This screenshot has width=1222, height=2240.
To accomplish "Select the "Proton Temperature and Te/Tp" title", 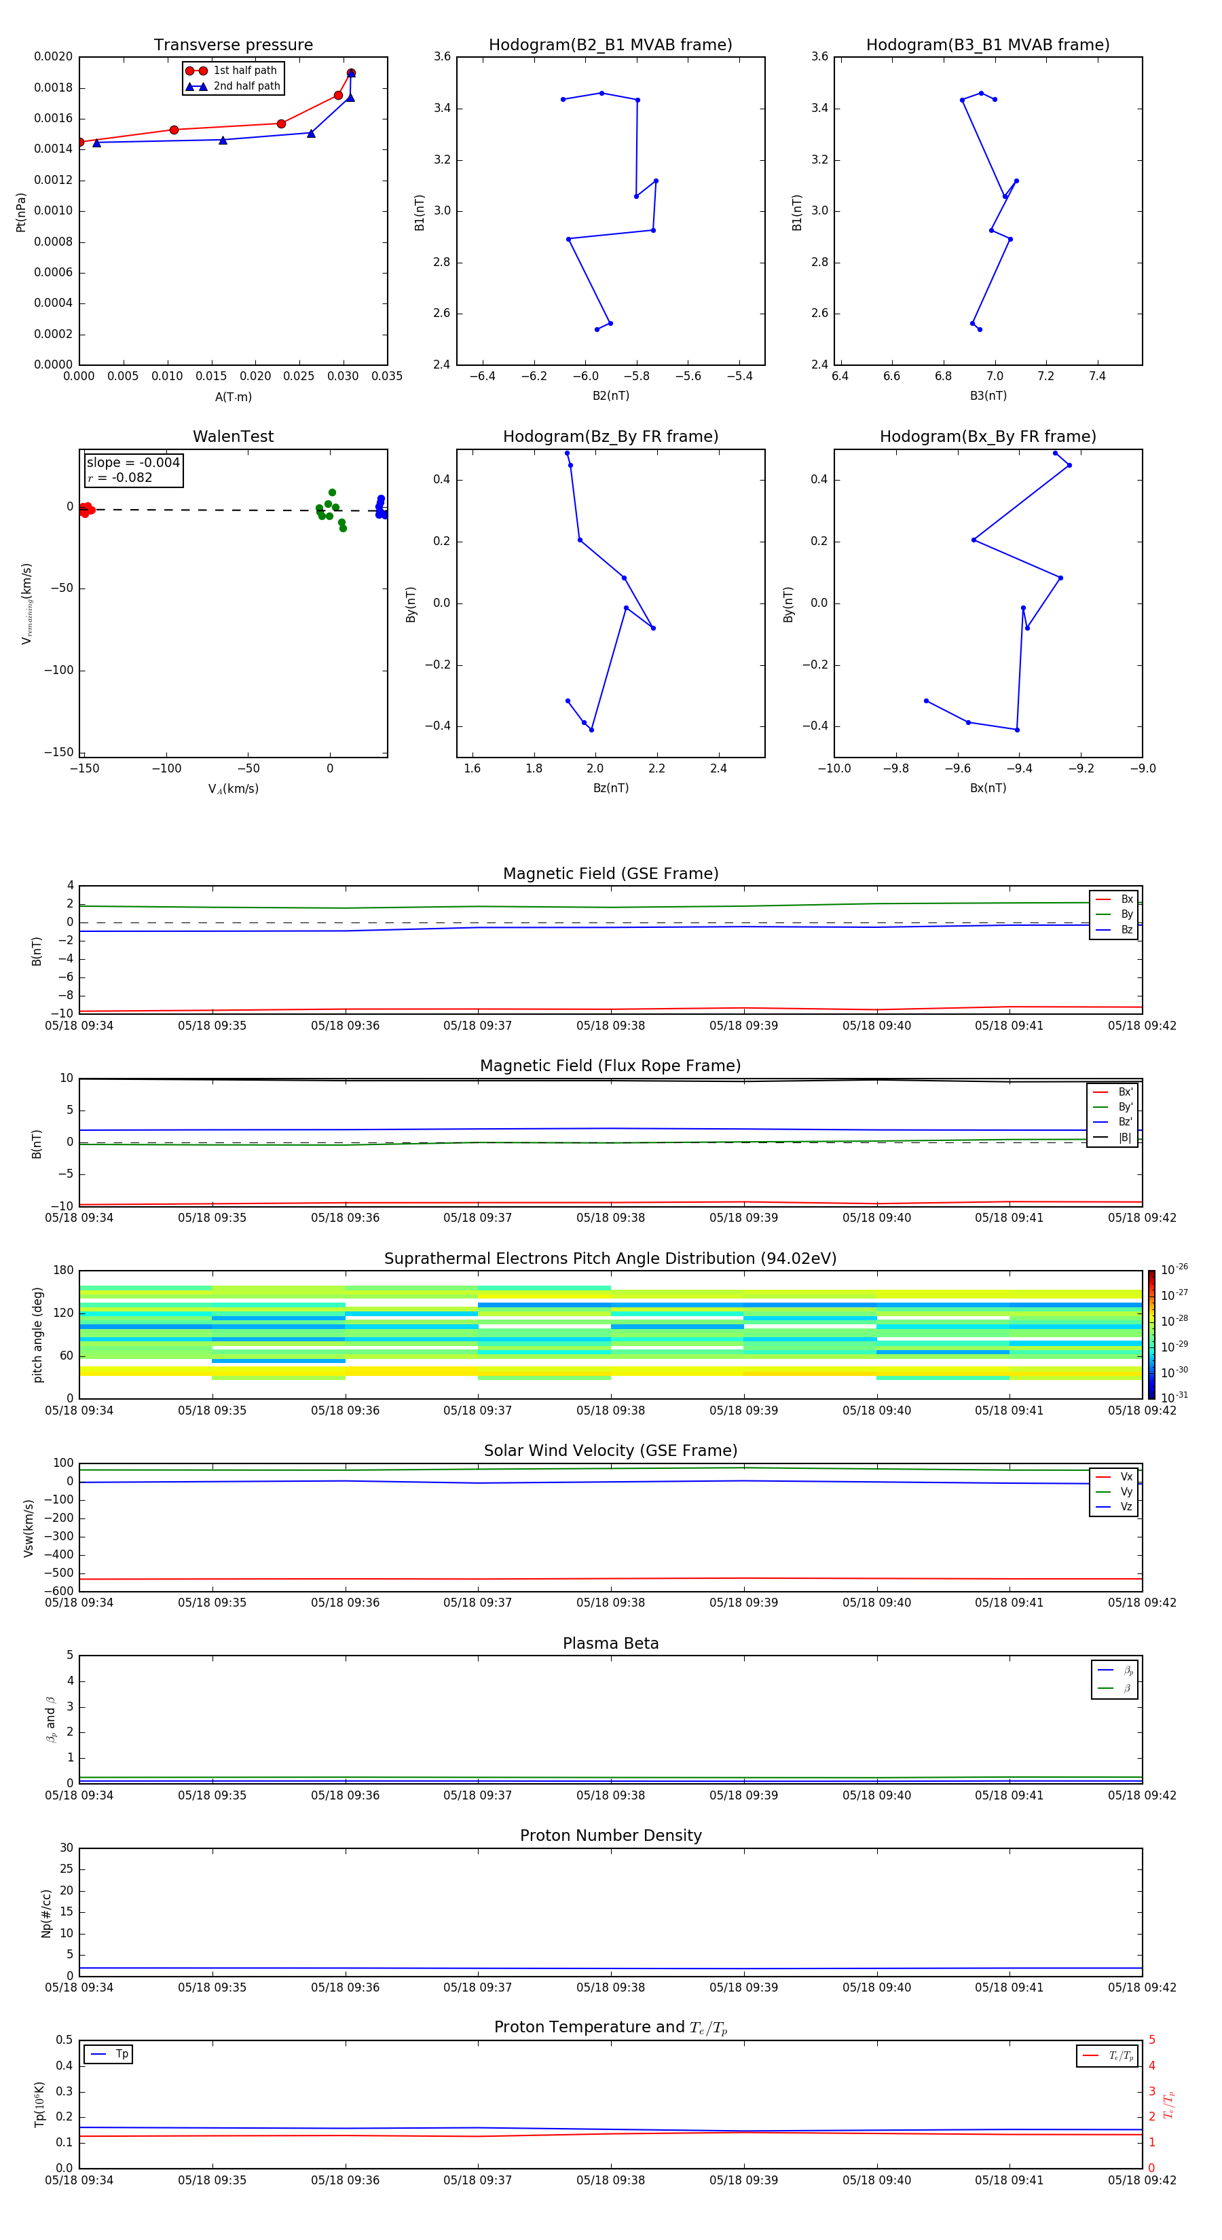I will [610, 2027].
